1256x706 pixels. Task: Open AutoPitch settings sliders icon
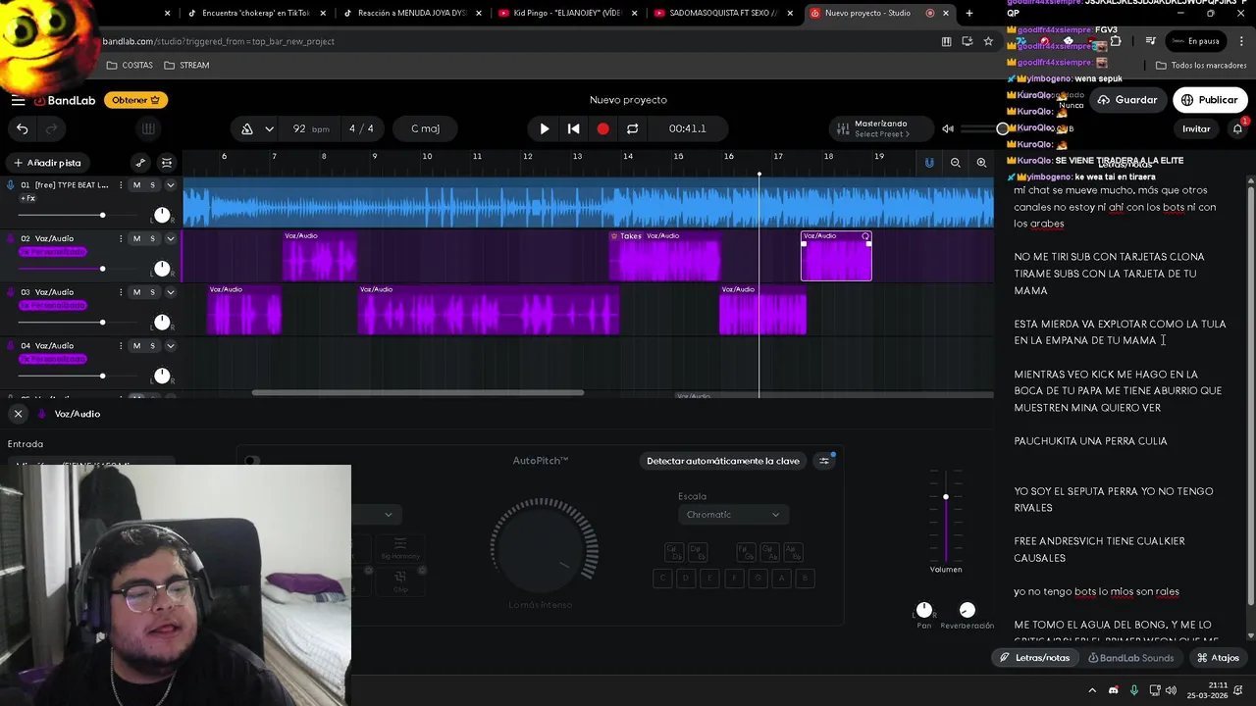pyautogui.click(x=824, y=461)
